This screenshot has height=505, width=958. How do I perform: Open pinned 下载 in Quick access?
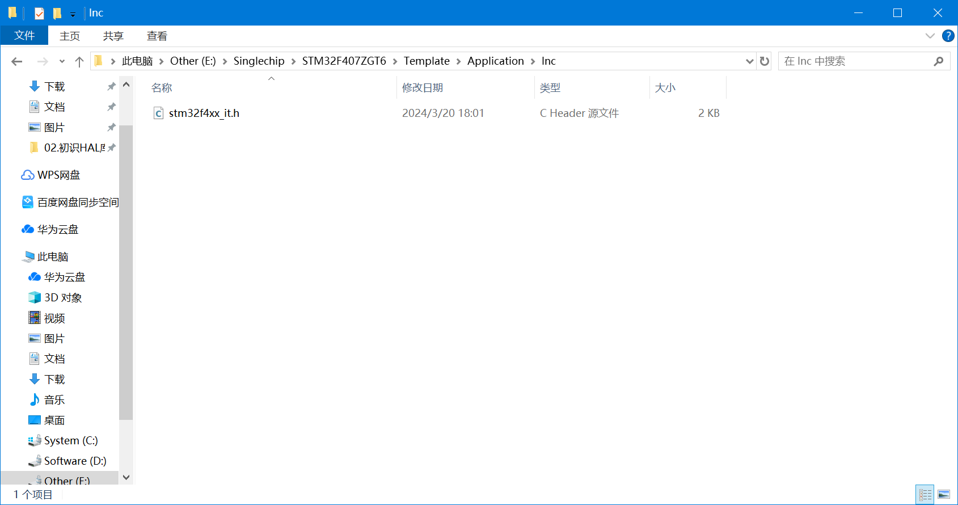point(54,86)
